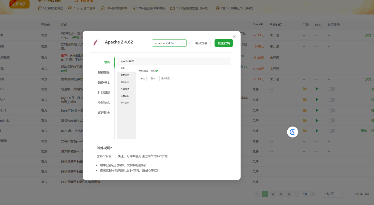Toggle 首页显示 switch in the Redis row

tap(331, 131)
